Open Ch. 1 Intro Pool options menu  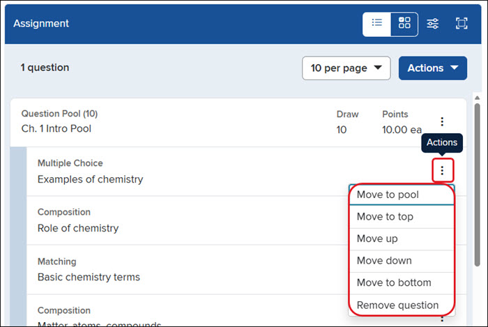[x=442, y=121]
